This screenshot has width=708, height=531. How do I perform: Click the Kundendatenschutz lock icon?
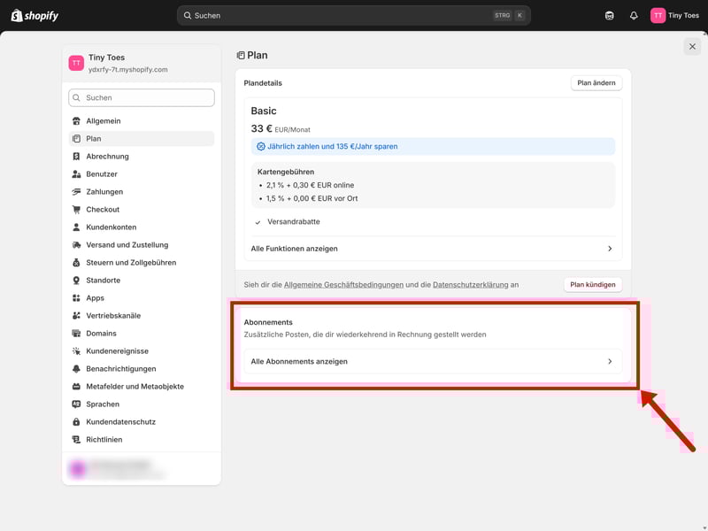tap(77, 422)
